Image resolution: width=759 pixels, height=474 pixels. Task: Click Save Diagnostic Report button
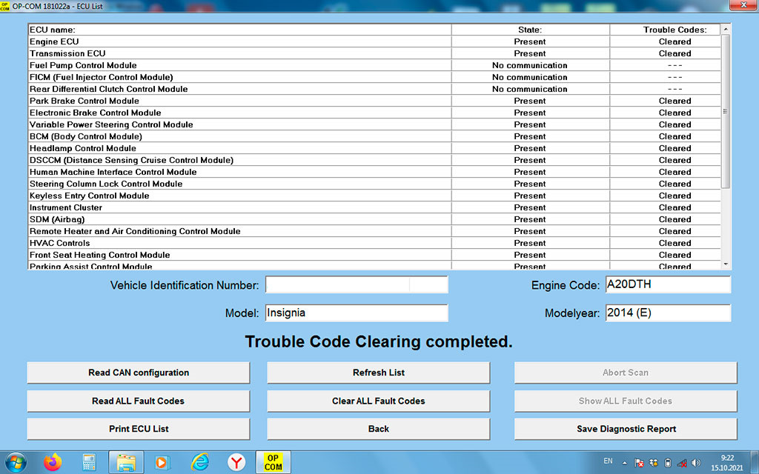point(626,429)
